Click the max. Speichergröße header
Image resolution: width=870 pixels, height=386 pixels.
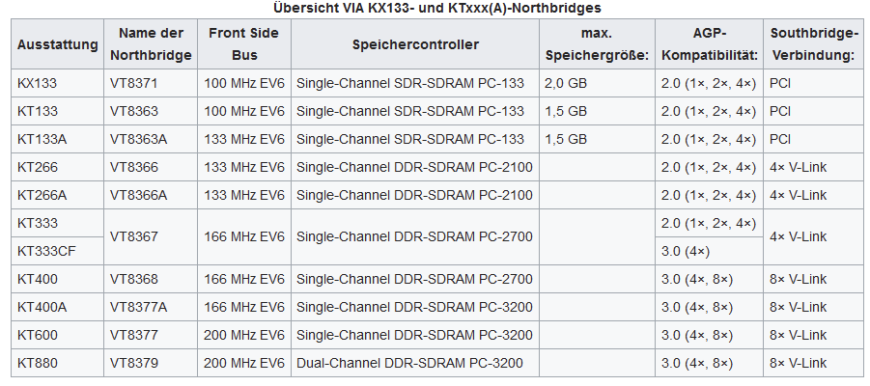597,44
